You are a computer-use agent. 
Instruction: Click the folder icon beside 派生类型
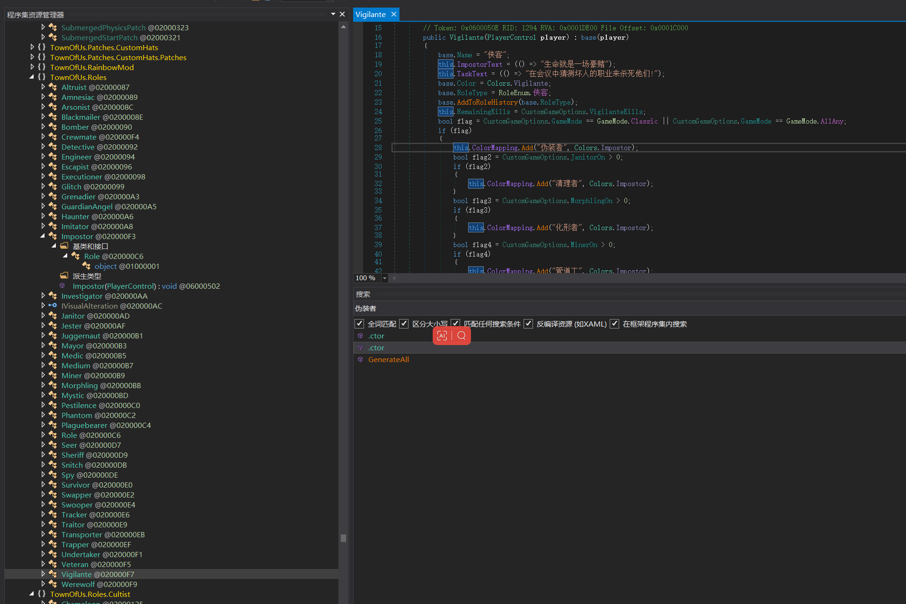(x=64, y=276)
